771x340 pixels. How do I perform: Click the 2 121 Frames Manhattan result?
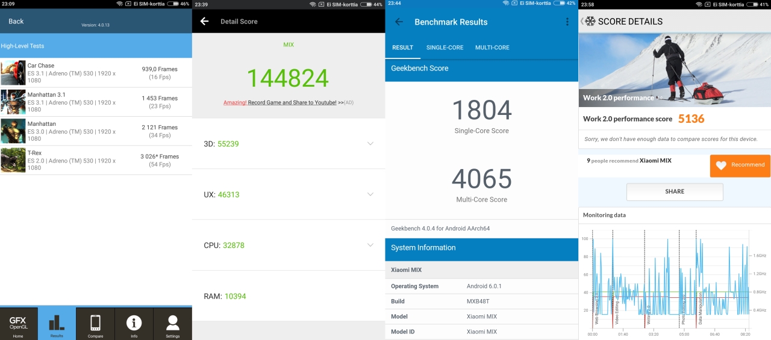click(x=160, y=128)
